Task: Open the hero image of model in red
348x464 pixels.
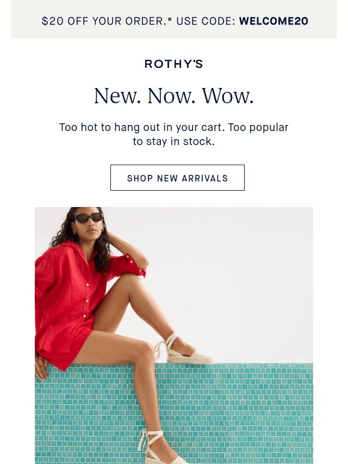Action: [x=174, y=336]
